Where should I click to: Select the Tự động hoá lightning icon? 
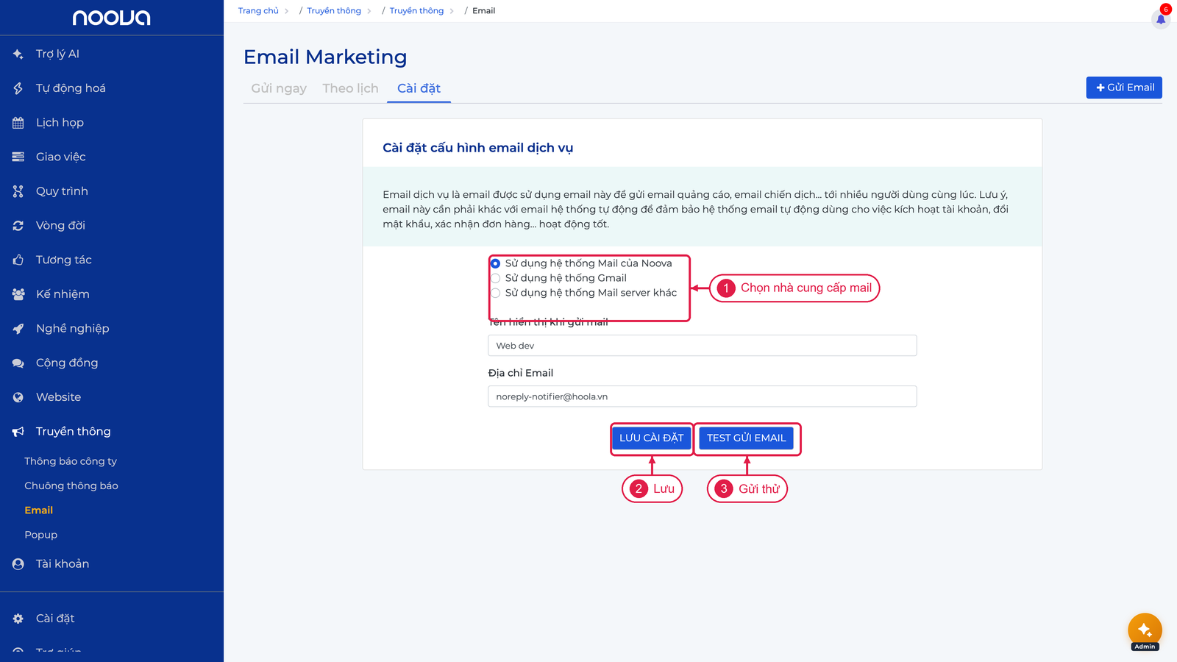[18, 88]
